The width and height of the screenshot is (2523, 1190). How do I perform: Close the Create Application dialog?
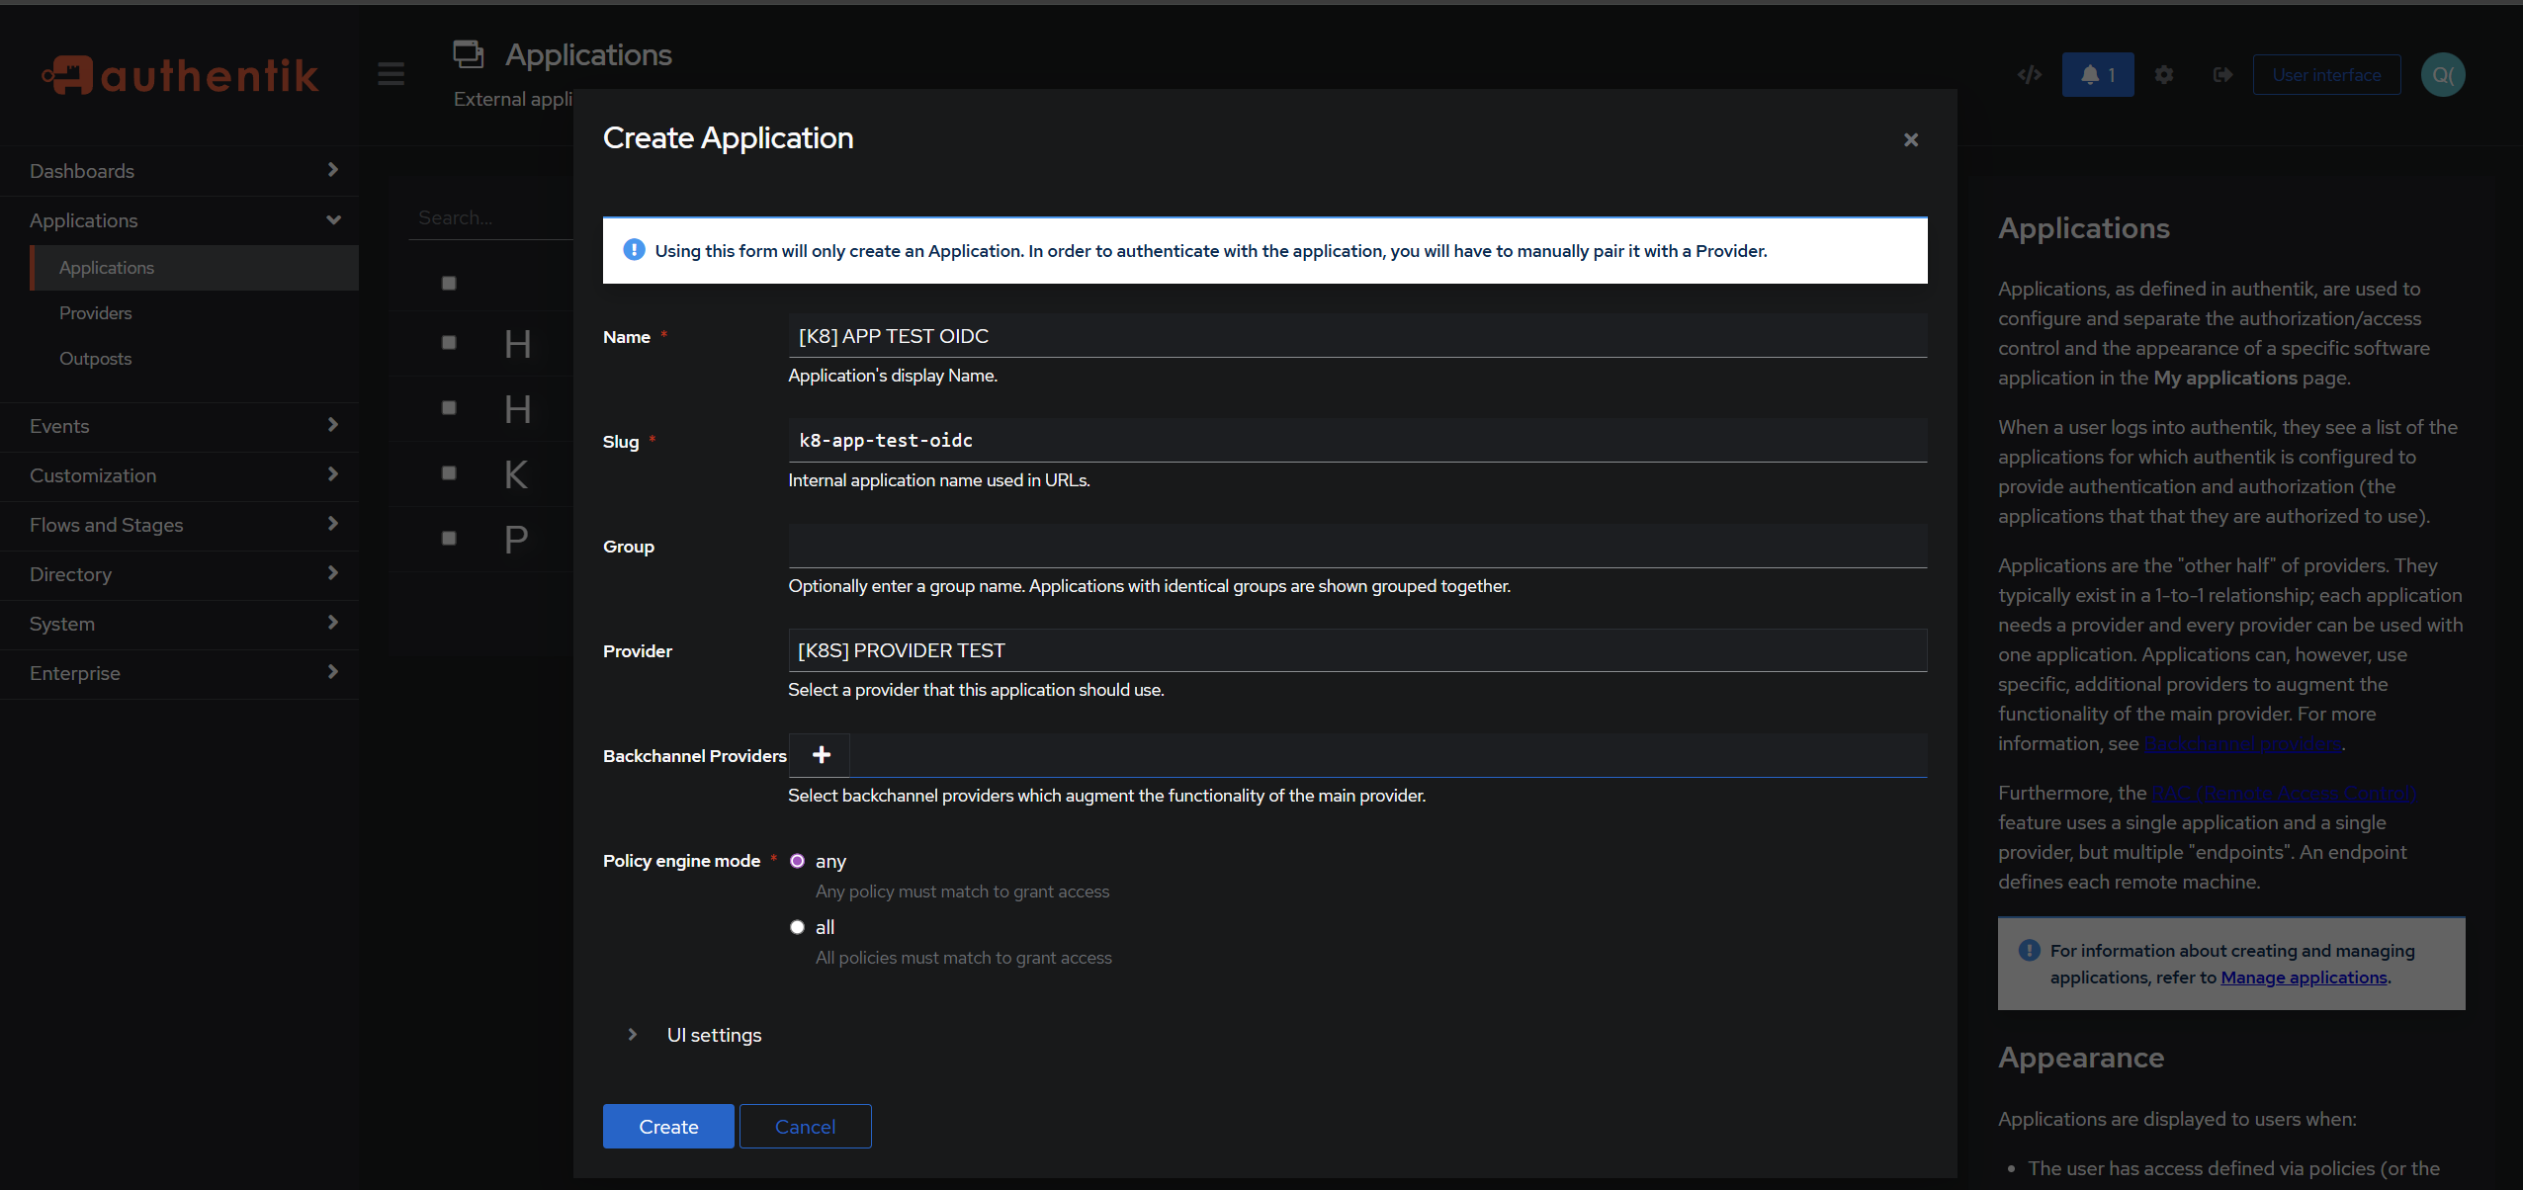tap(1911, 140)
